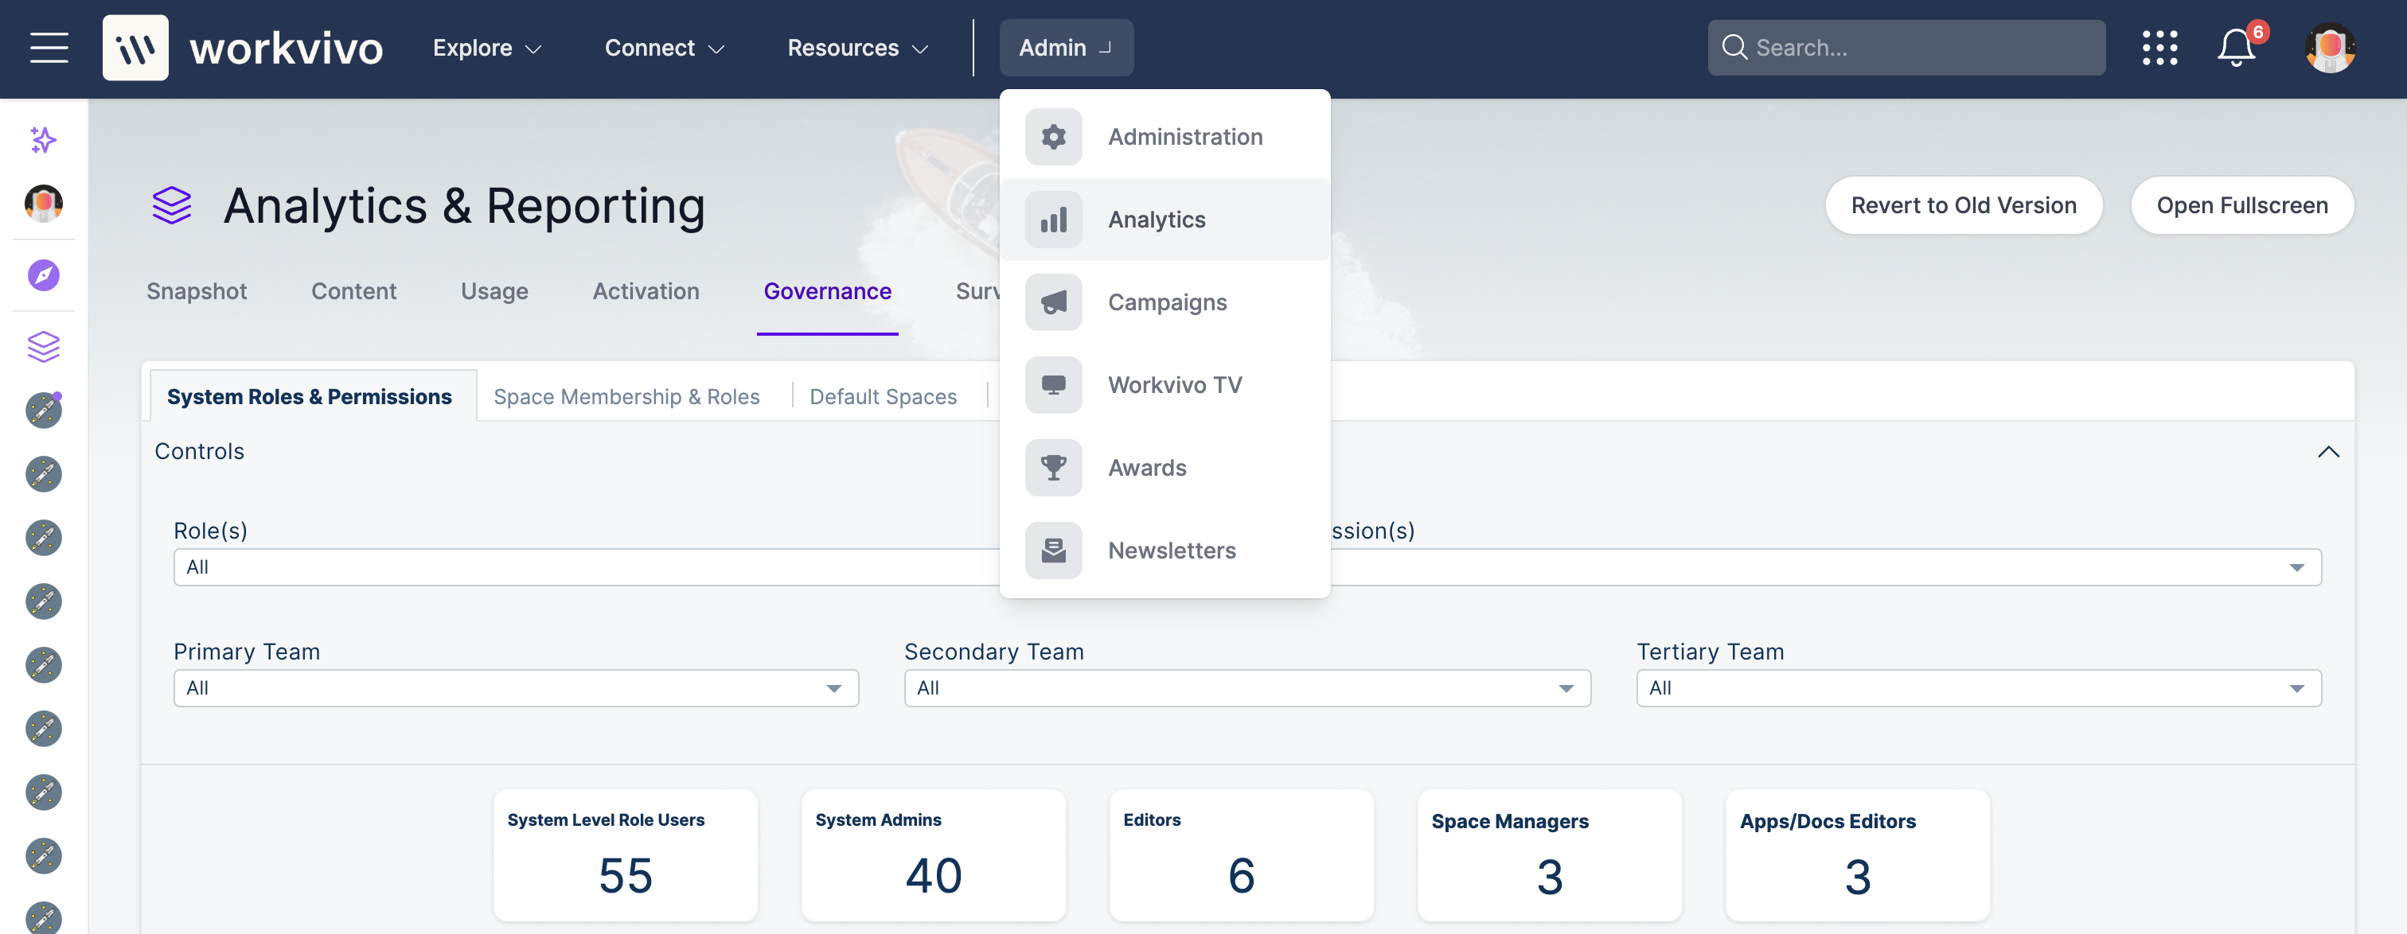Image resolution: width=2407 pixels, height=934 pixels.
Task: Switch to the Content tab
Action: click(x=353, y=291)
